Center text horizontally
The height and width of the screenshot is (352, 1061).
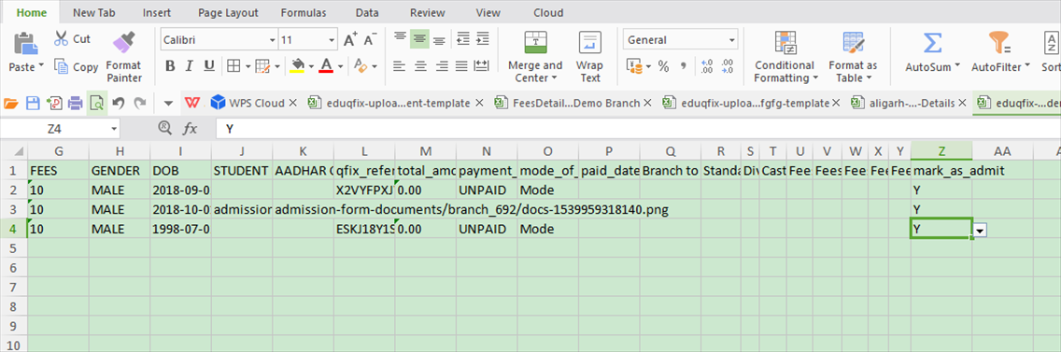coord(420,65)
